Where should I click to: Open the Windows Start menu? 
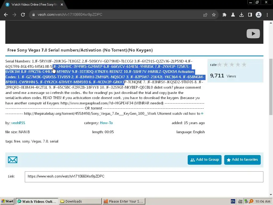click(x=7, y=201)
